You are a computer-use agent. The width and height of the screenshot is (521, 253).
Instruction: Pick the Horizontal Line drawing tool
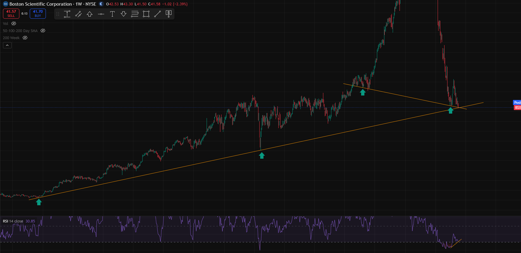coord(101,14)
